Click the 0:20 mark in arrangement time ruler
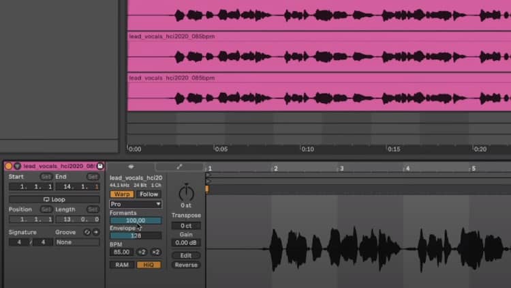511x288 pixels. coord(480,149)
